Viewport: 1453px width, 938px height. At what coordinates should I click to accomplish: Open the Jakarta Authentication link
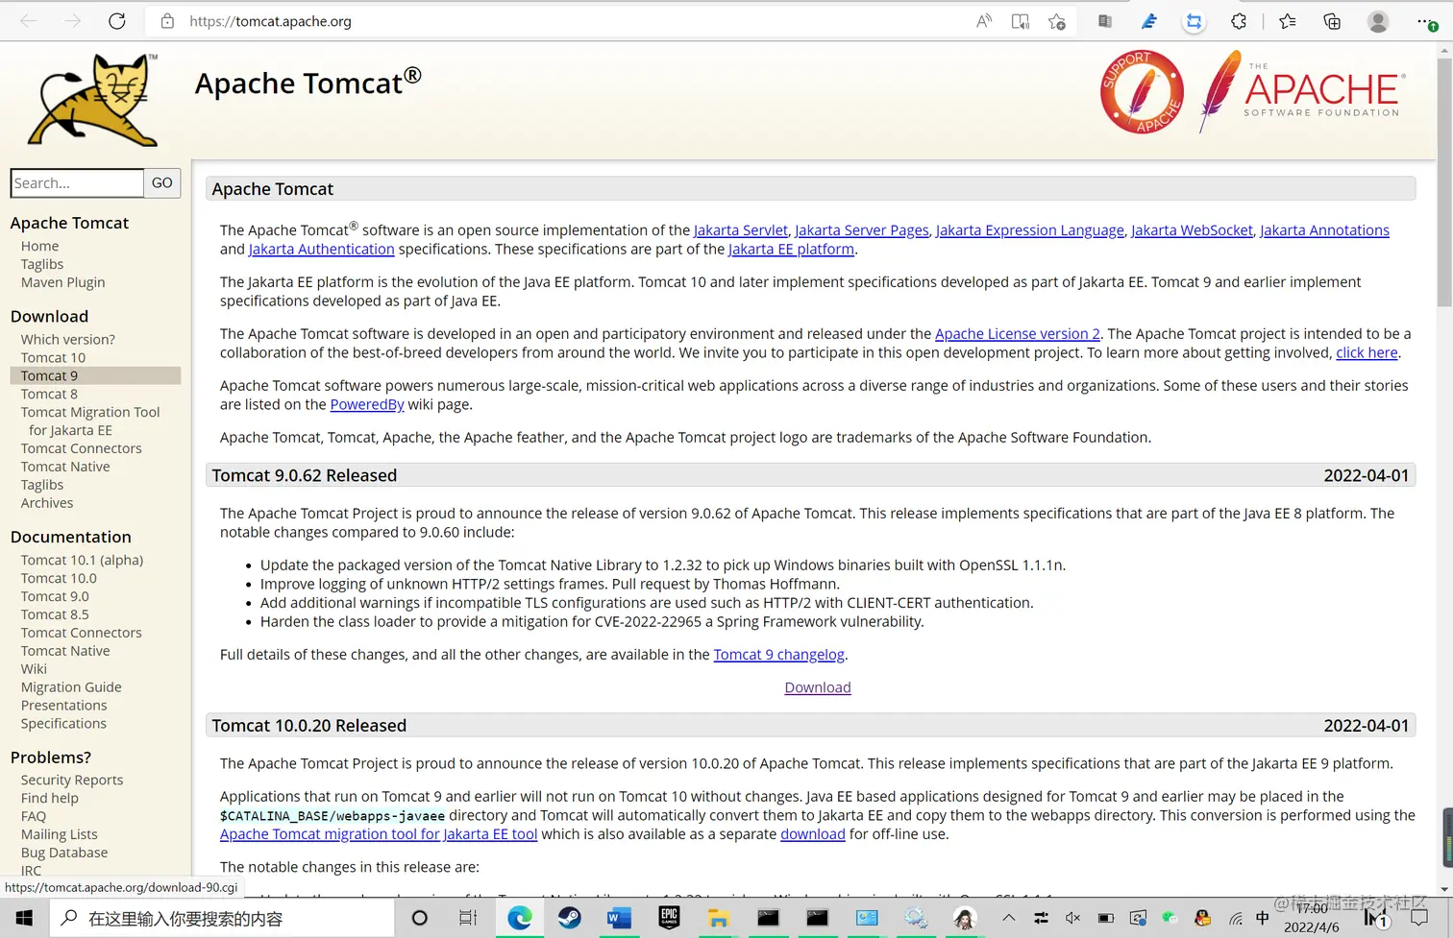coord(321,250)
